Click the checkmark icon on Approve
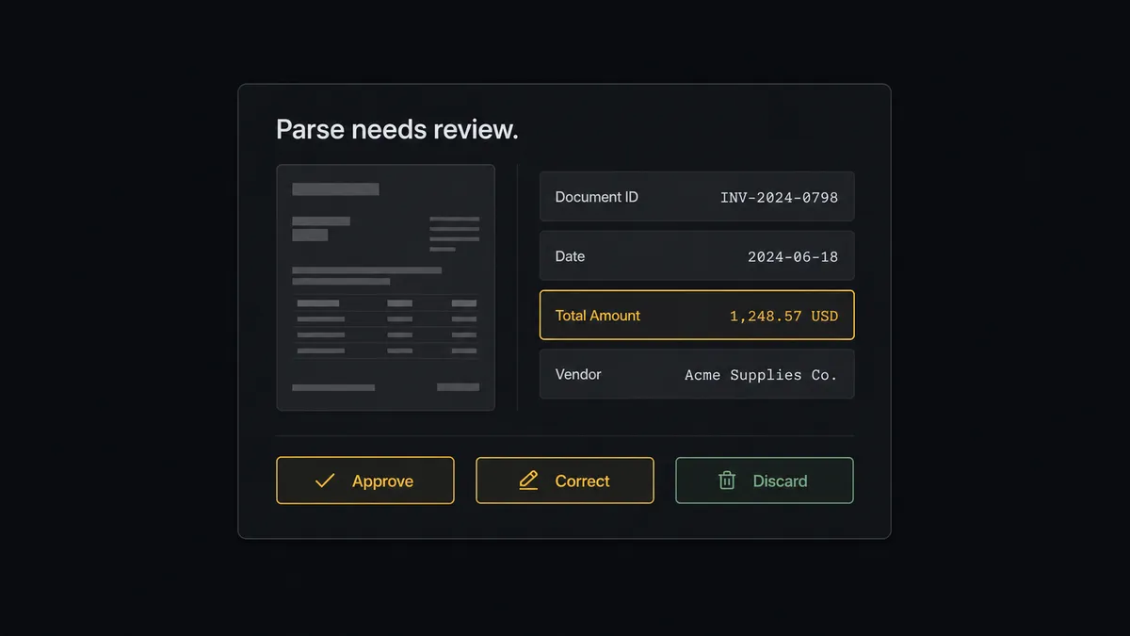Image resolution: width=1130 pixels, height=636 pixels. pyautogui.click(x=325, y=481)
